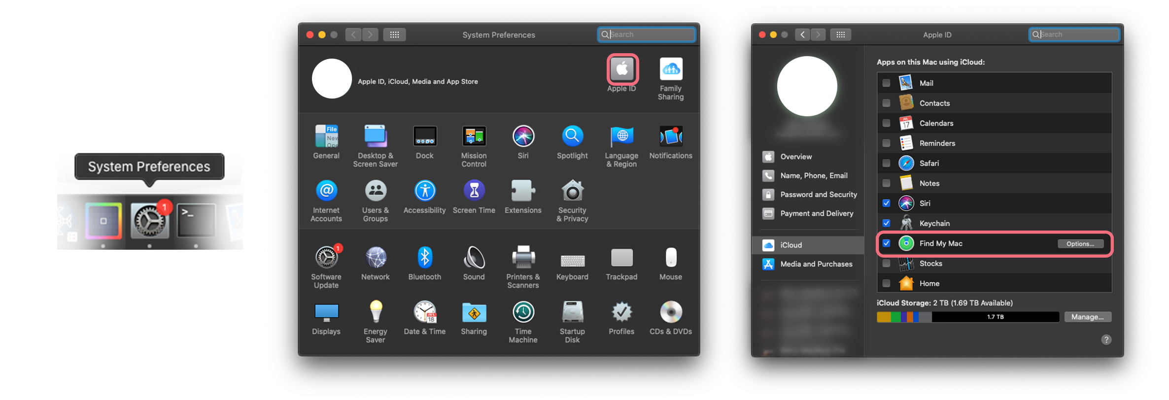
Task: Launch System Preferences from the Dock
Action: 150,221
